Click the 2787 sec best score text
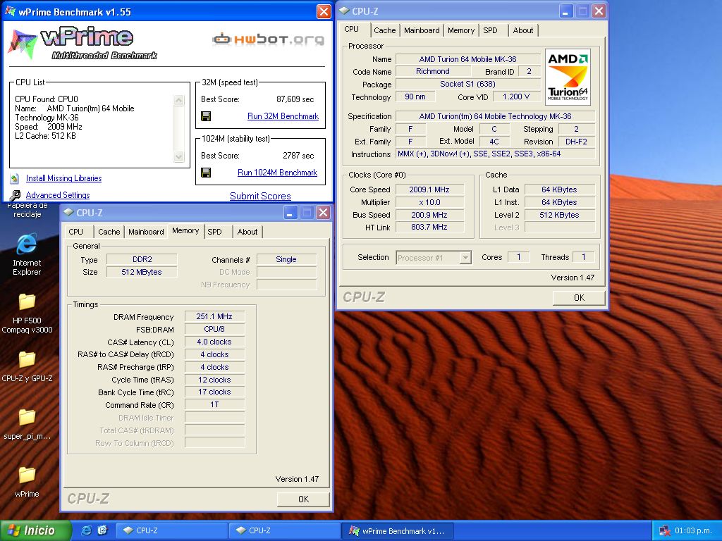Viewport: 722px width, 541px height. (x=298, y=156)
